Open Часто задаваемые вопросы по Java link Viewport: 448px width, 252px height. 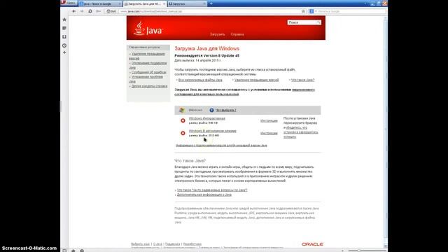[212, 190]
